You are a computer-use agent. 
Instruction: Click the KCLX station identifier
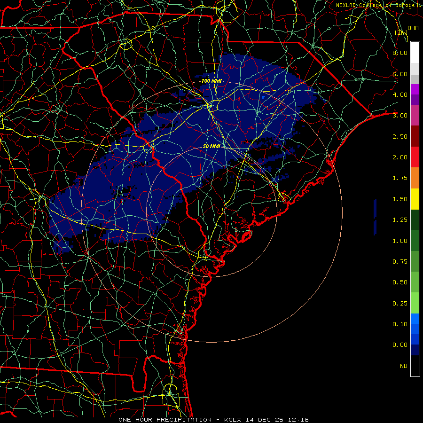pos(232,420)
